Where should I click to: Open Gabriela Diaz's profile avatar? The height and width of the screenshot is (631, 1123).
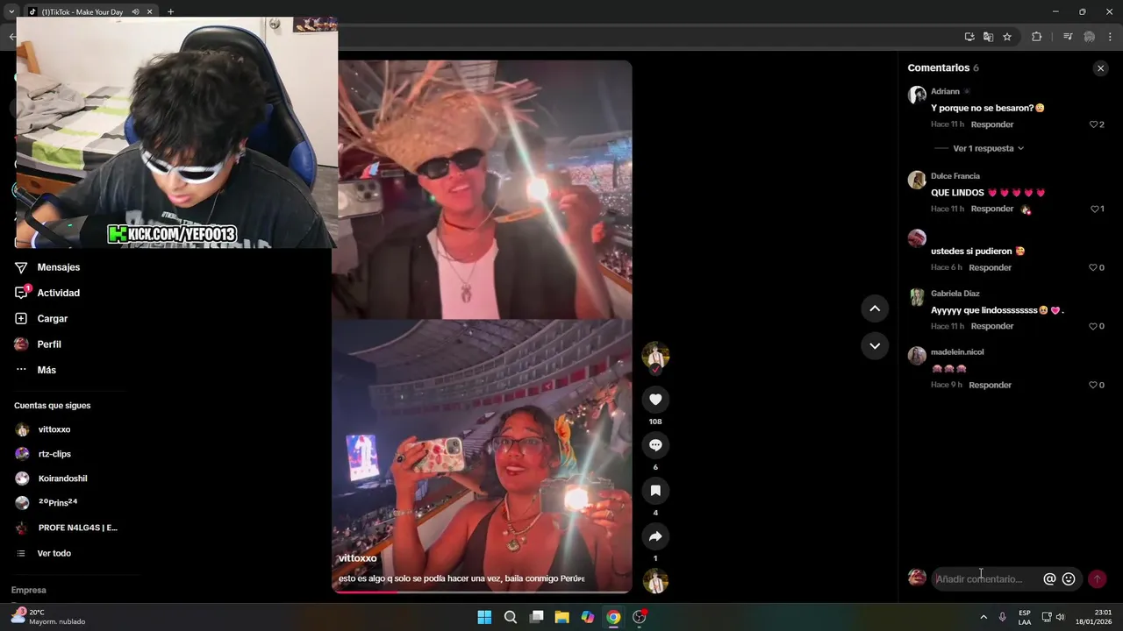click(917, 297)
